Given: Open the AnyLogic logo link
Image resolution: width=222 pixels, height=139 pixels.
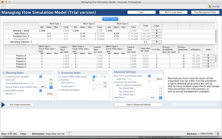Looking at the screenshot, I should click(214, 6).
